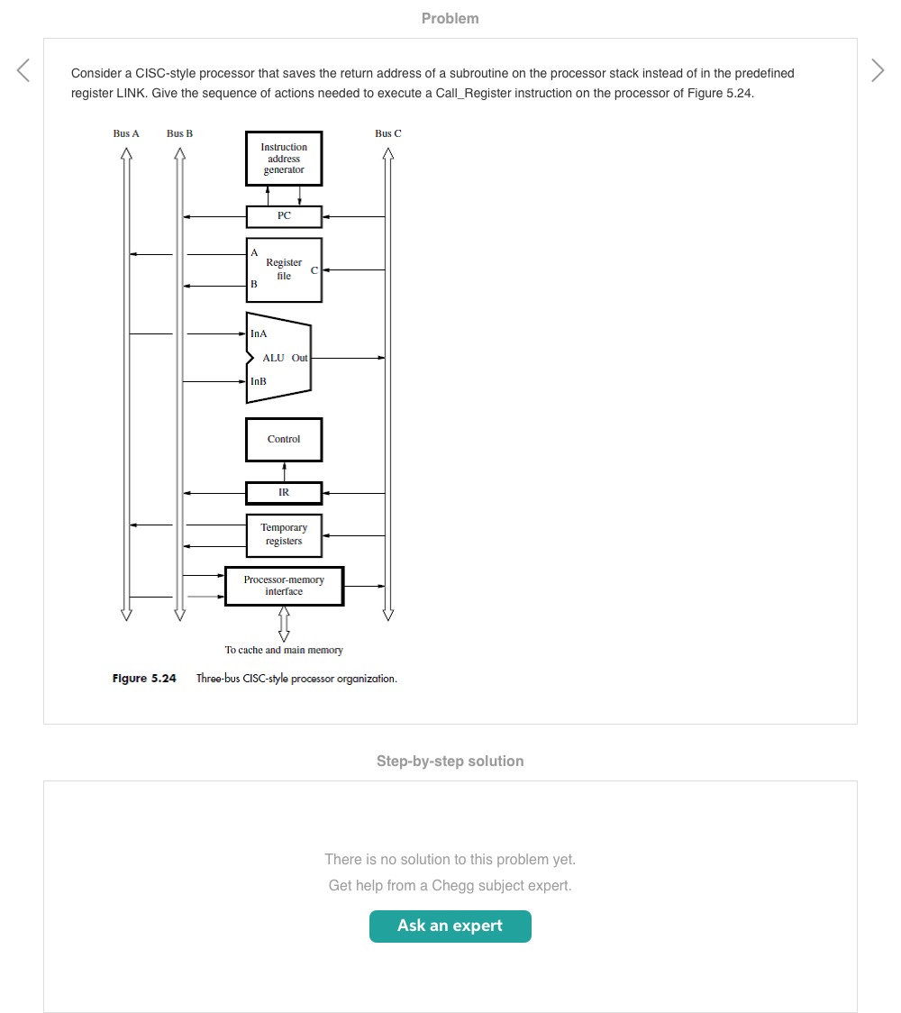
Task: Click the IR register box
Action: tap(284, 493)
